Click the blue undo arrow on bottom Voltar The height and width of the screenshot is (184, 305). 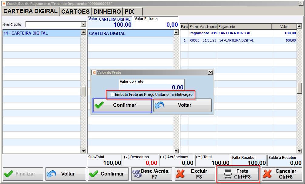pos(51,174)
